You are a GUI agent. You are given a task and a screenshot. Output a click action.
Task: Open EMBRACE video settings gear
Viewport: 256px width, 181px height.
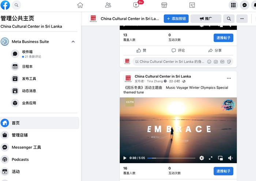(202, 158)
